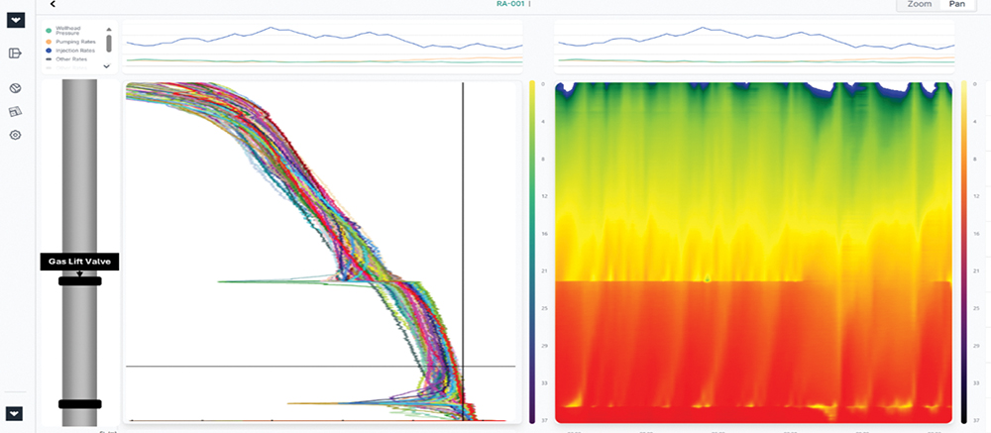The height and width of the screenshot is (433, 991).
Task: Click the exit/logout panel icon in sidebar
Action: pyautogui.click(x=16, y=54)
